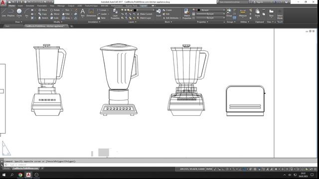The image size is (319, 179).
Task: Open the ByLayer object color dropdown
Action: (211, 10)
